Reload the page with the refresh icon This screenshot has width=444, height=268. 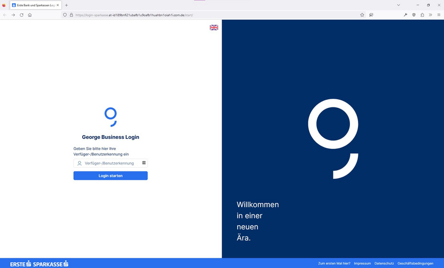[x=21, y=15]
